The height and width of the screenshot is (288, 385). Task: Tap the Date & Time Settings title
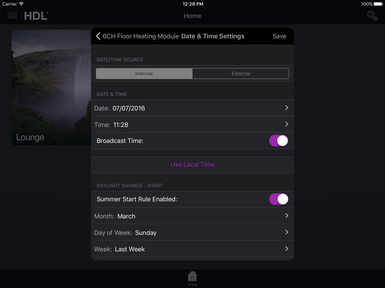(213, 36)
